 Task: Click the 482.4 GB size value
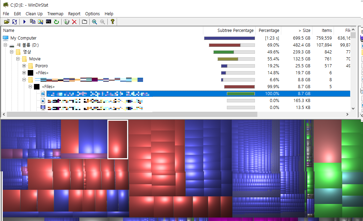pyautogui.click(x=301, y=45)
